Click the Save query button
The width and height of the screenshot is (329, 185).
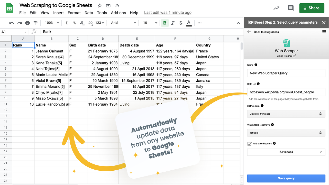(x=286, y=178)
